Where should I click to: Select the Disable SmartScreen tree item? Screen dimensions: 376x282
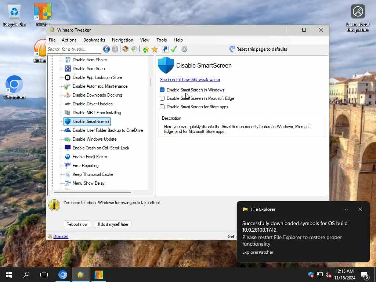coord(87,122)
